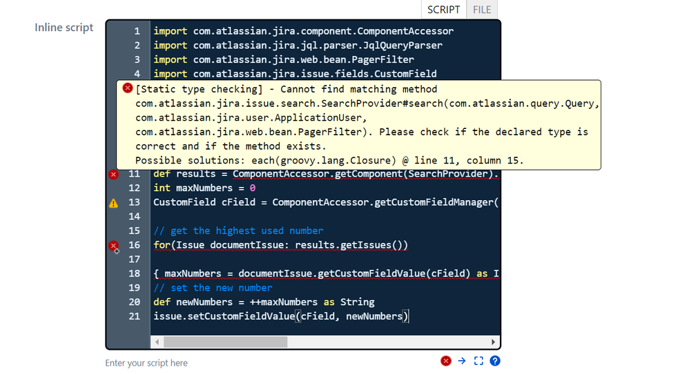This screenshot has width=689, height=374.
Task: Click 'def newNumbers' code on line 20
Action: (x=264, y=302)
